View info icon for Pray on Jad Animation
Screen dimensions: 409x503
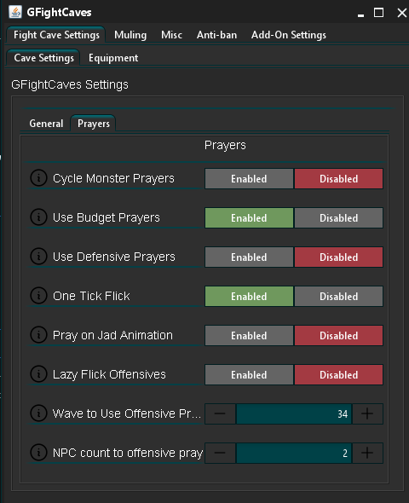click(38, 334)
